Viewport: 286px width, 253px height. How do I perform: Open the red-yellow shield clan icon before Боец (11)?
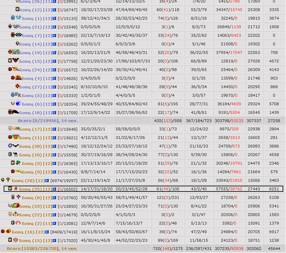16,137
